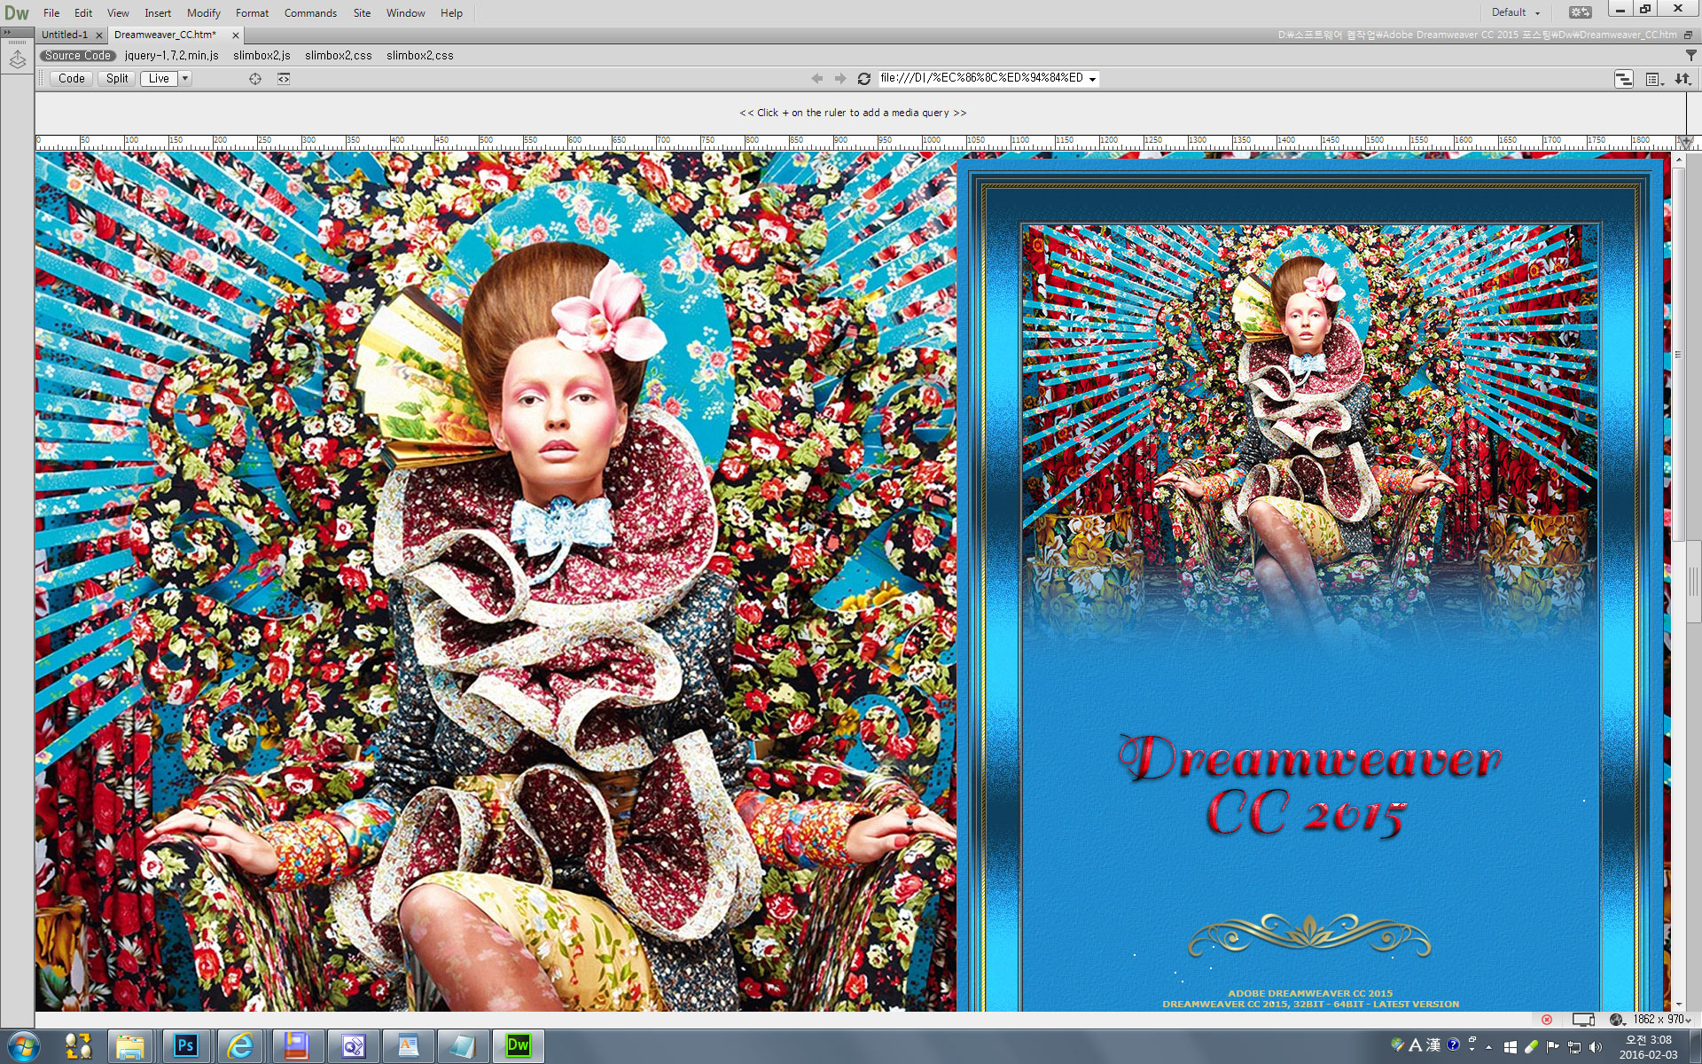Refresh the Live view document
Screen dimensions: 1702x1064
tap(863, 79)
